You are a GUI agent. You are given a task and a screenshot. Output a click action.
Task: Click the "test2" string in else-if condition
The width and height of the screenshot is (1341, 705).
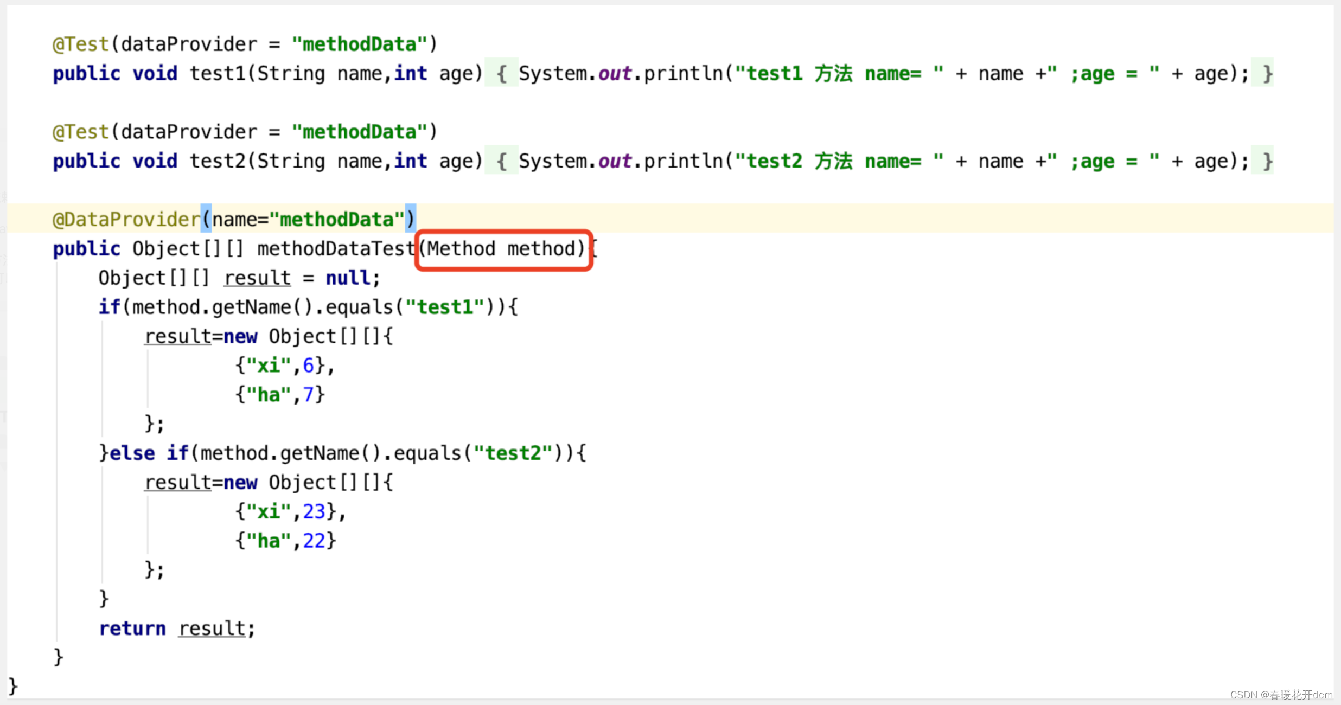coord(513,453)
